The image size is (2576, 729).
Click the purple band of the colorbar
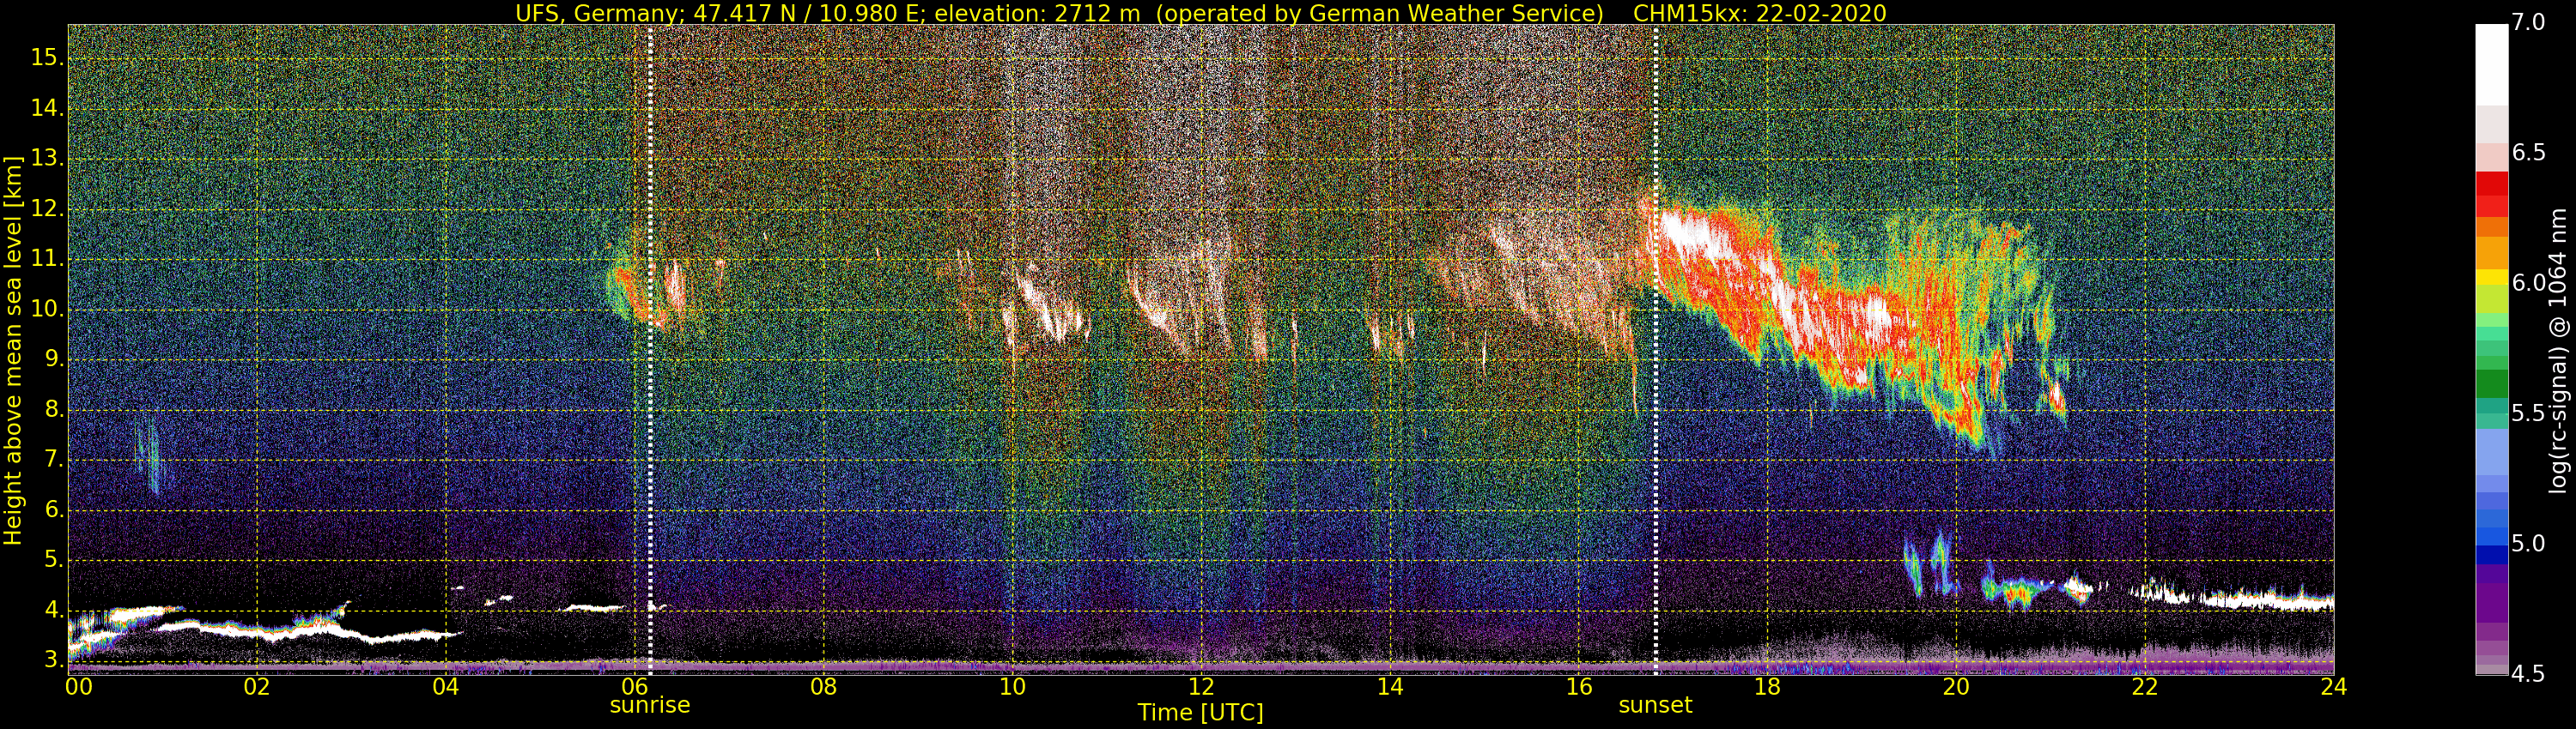(2491, 599)
